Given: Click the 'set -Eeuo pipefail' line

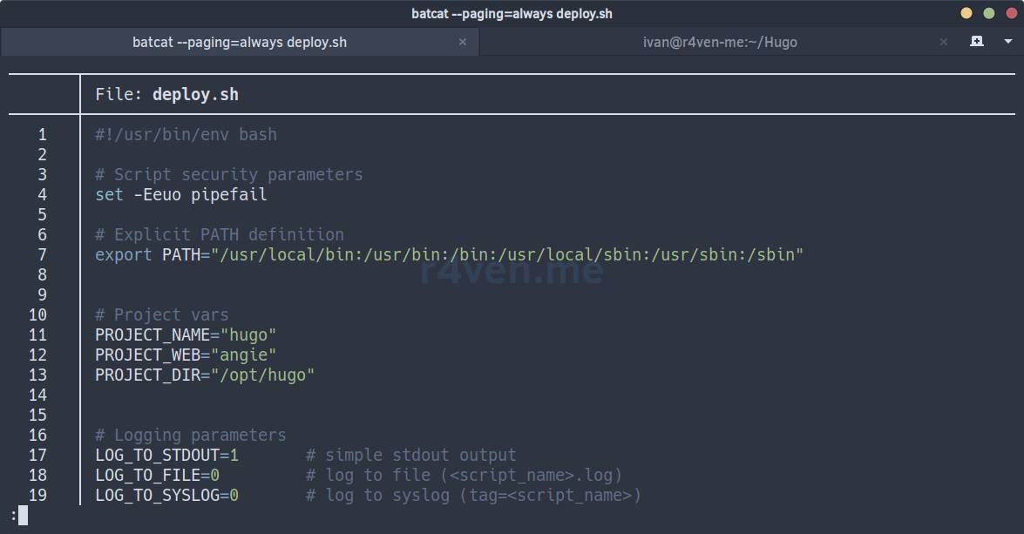Looking at the screenshot, I should 180,195.
